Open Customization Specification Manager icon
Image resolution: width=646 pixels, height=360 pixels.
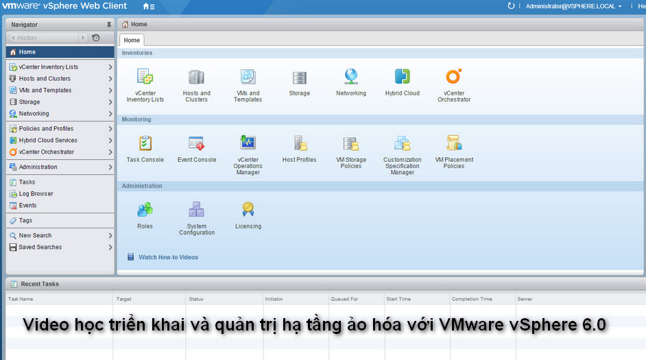(x=403, y=143)
